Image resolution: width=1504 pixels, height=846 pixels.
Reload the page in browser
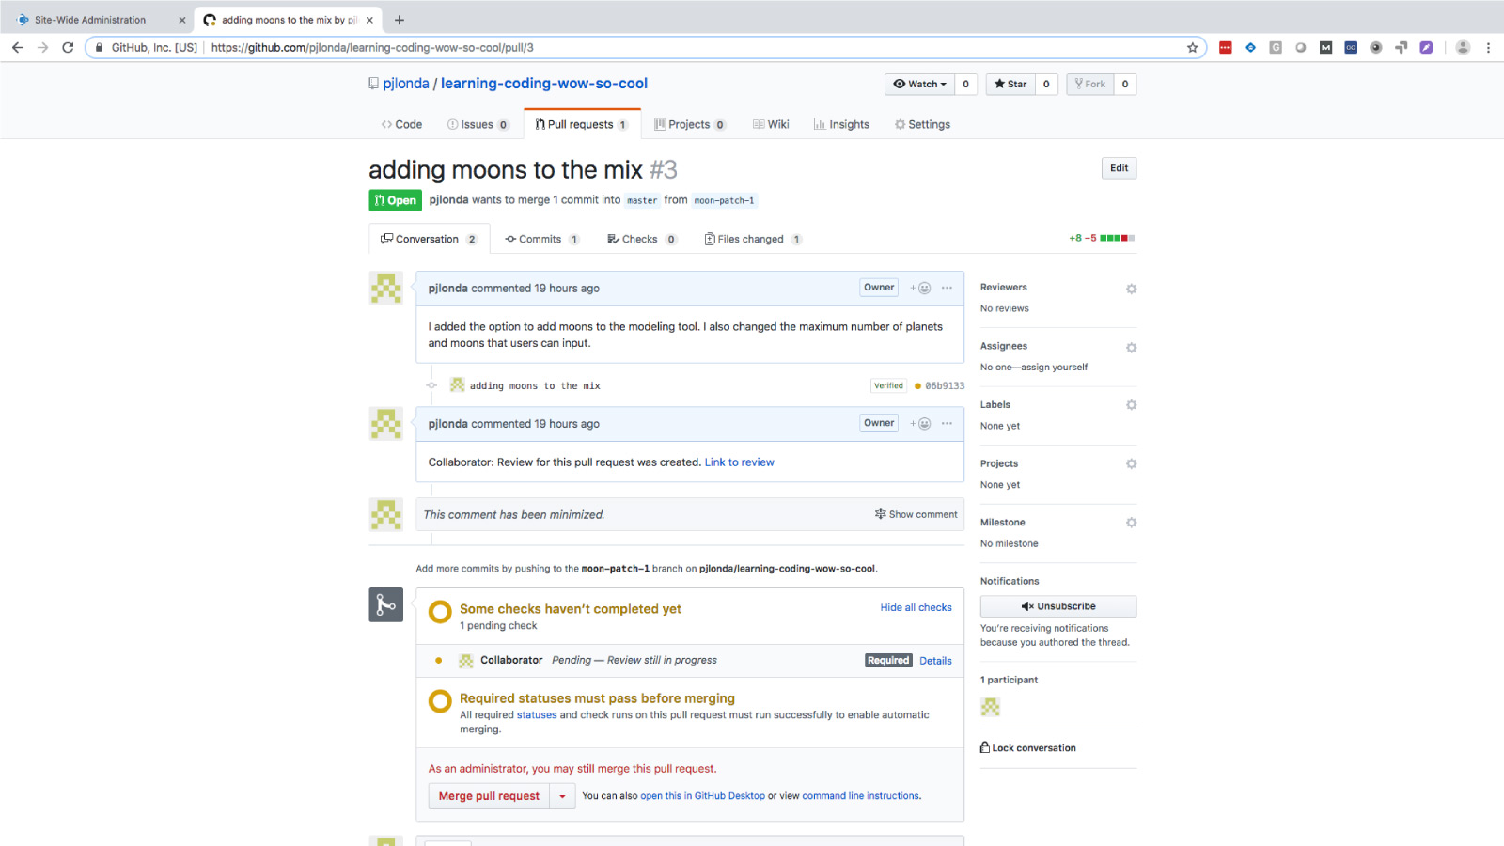coord(68,48)
